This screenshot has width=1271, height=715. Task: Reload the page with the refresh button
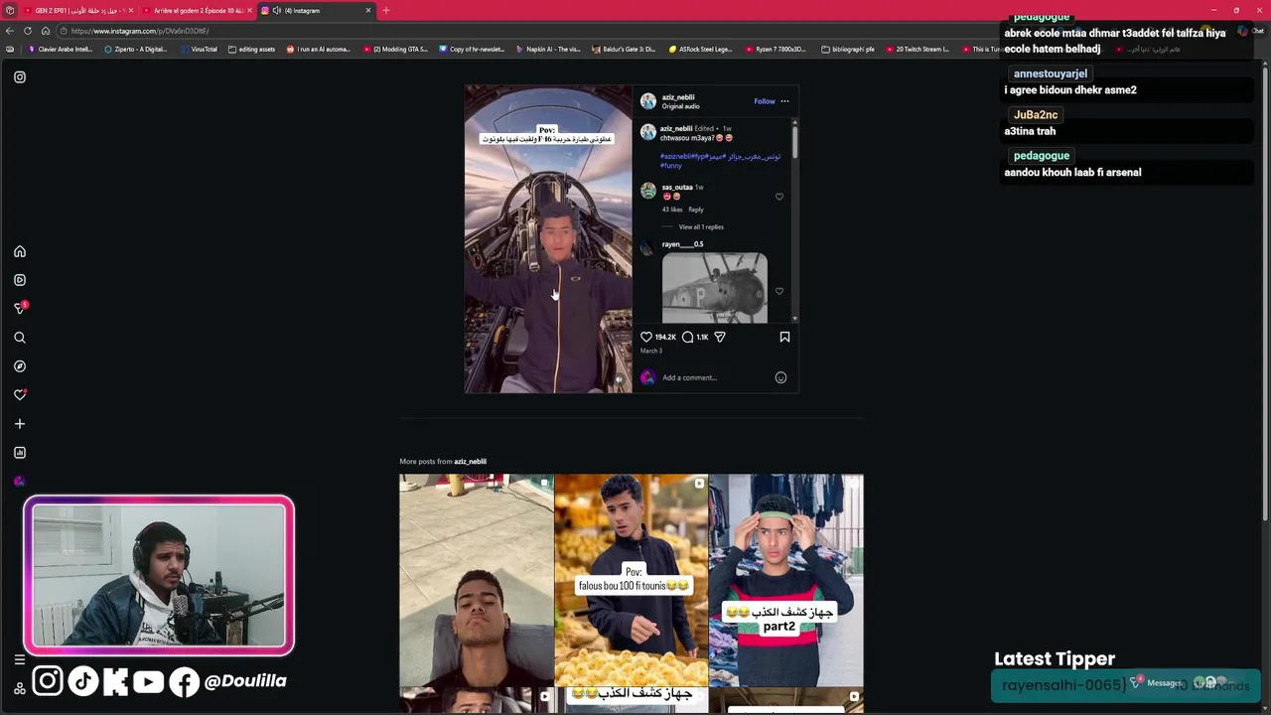(28, 31)
